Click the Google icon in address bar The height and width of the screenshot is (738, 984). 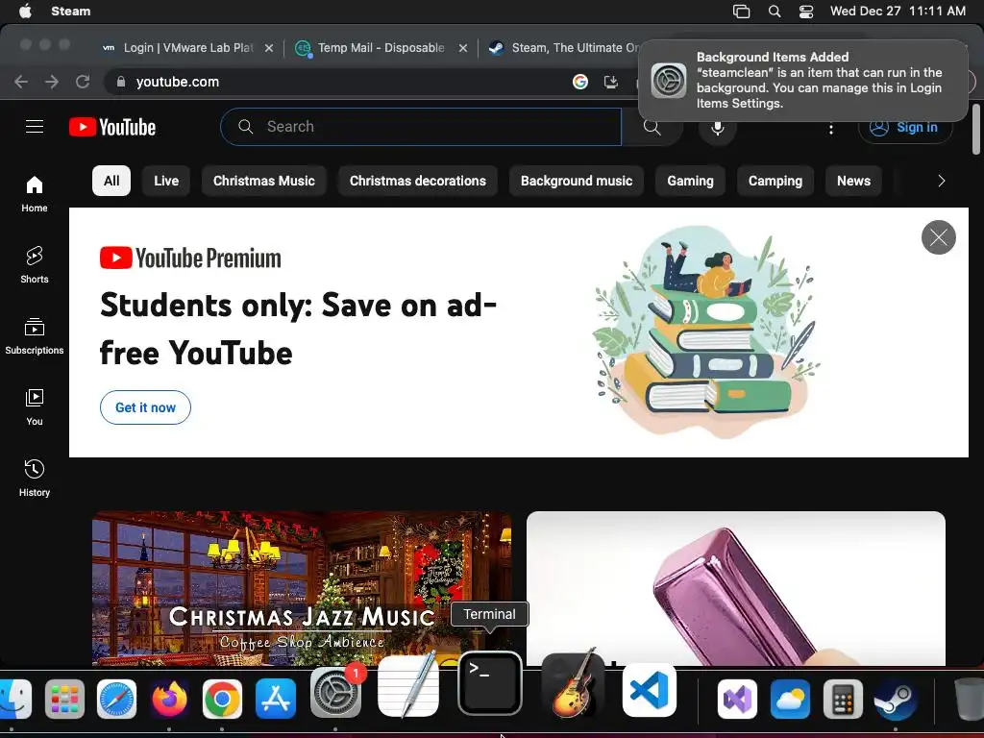pos(579,82)
